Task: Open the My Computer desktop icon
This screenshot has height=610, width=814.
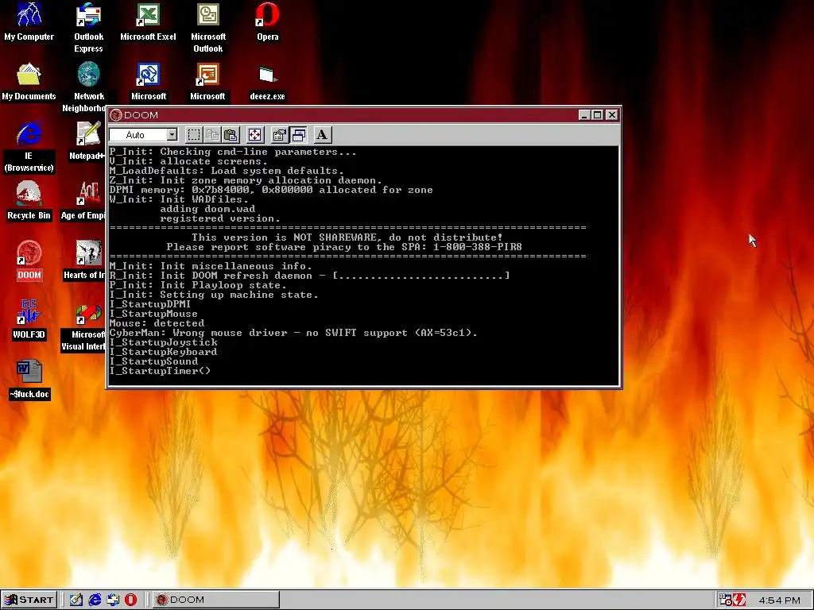Action: (x=29, y=21)
